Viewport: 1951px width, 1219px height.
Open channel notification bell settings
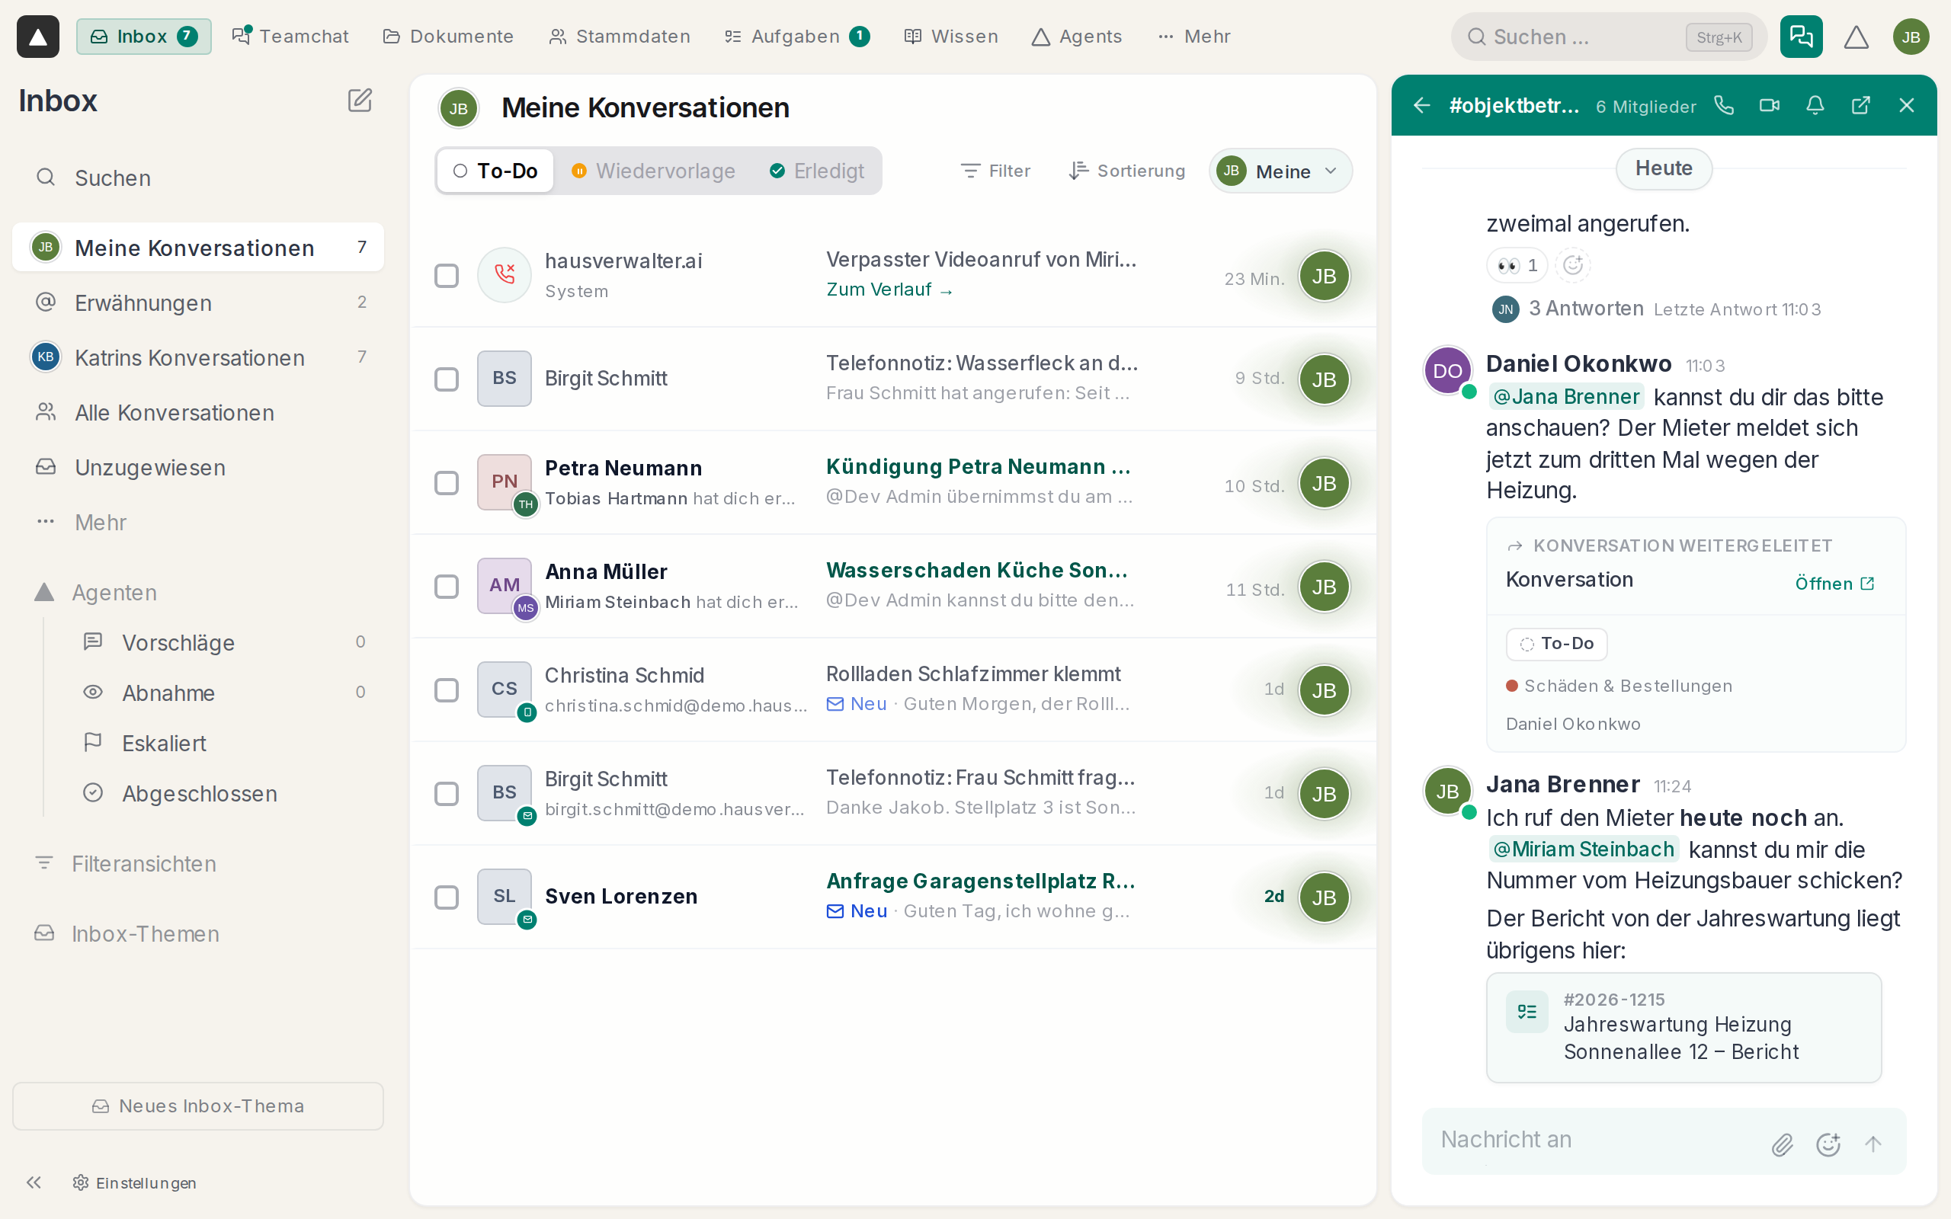(x=1815, y=106)
